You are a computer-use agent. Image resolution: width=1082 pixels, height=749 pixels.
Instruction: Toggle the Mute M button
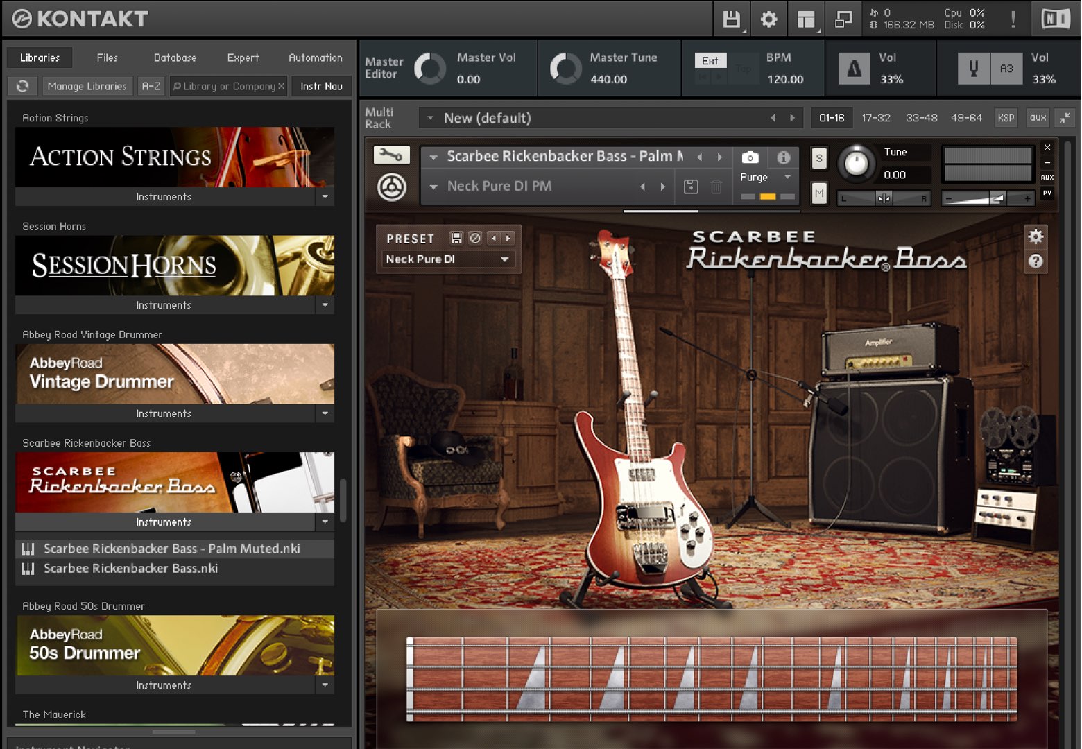click(819, 193)
